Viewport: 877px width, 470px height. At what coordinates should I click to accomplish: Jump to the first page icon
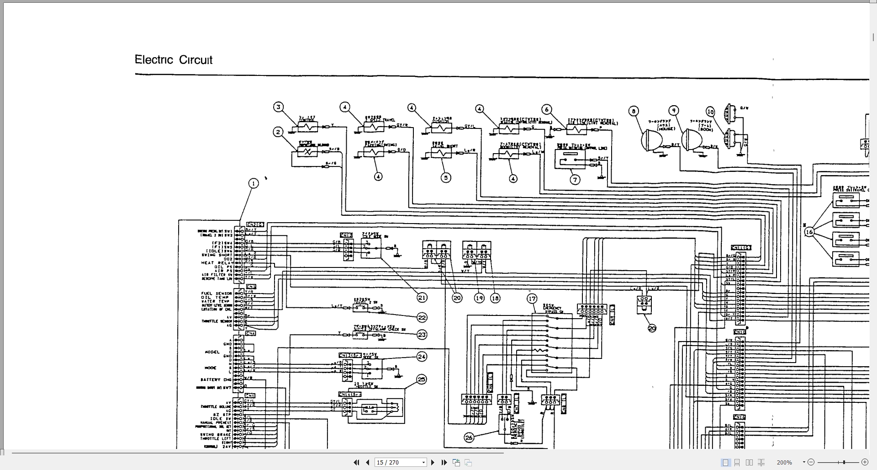pyautogui.click(x=356, y=462)
